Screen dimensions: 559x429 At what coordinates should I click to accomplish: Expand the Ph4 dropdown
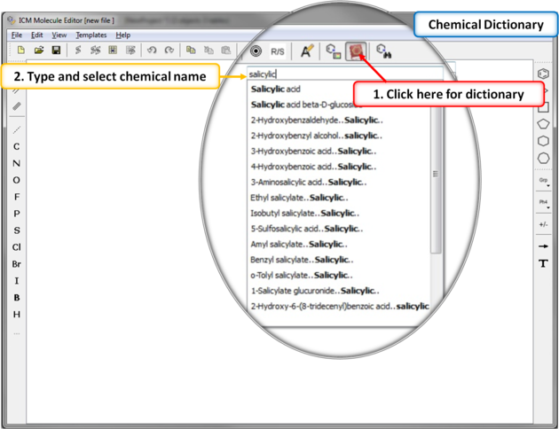(543, 203)
